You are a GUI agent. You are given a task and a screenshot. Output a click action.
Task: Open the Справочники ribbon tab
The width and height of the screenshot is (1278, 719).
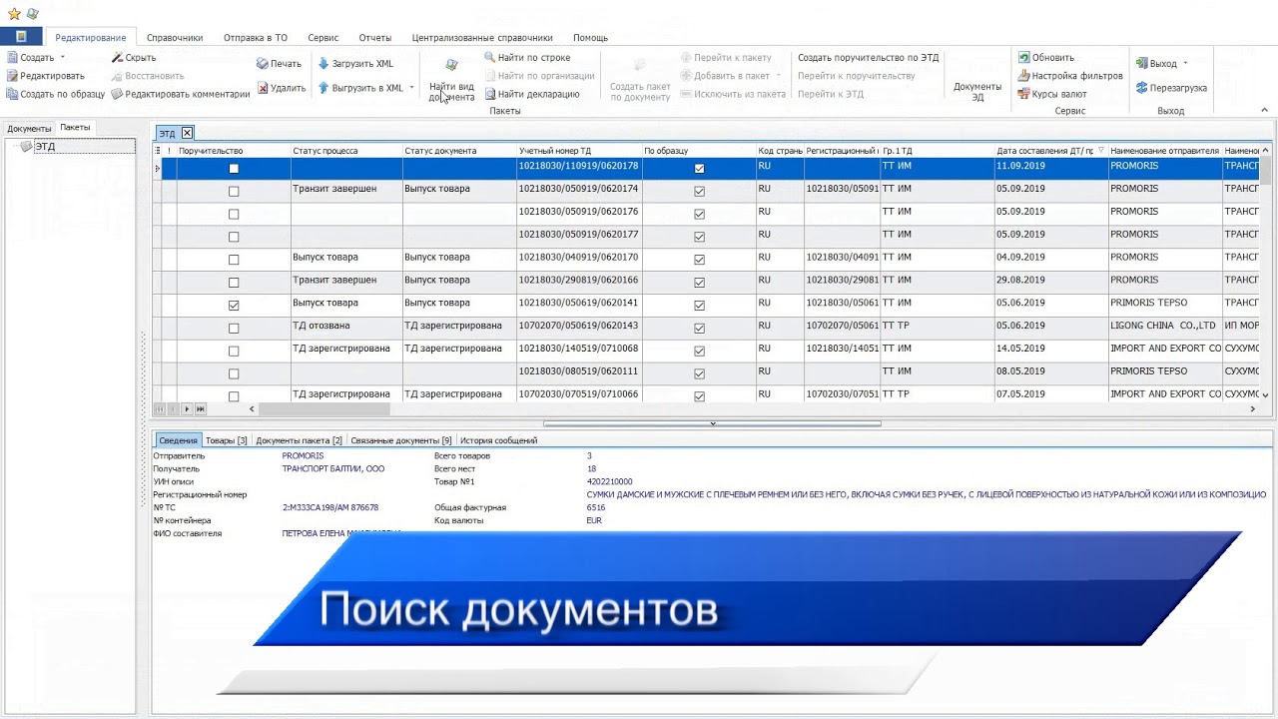point(175,38)
